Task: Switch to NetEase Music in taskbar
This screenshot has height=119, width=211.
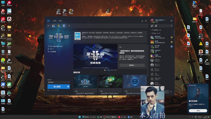Action: pos(122,117)
